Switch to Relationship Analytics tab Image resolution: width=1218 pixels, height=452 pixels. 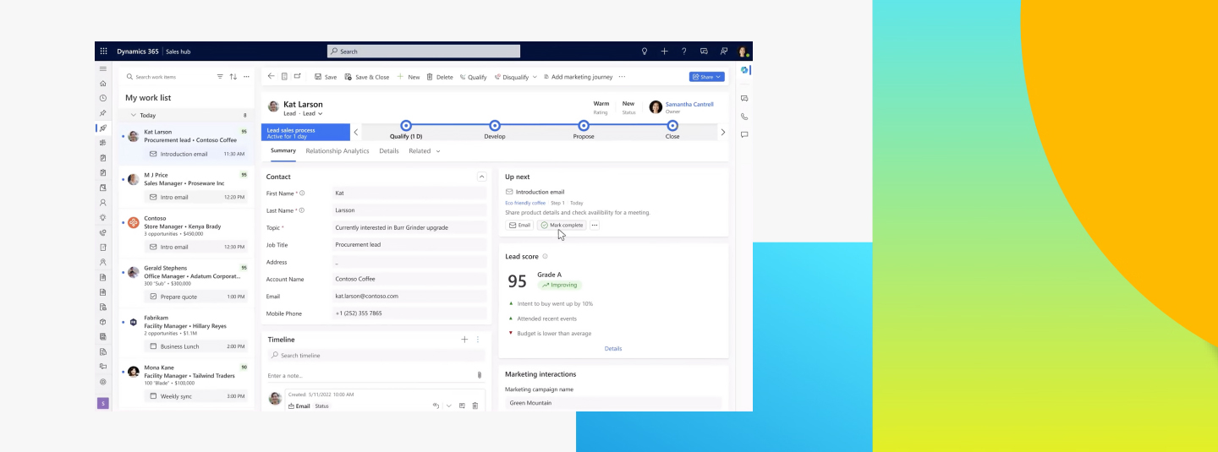point(337,151)
